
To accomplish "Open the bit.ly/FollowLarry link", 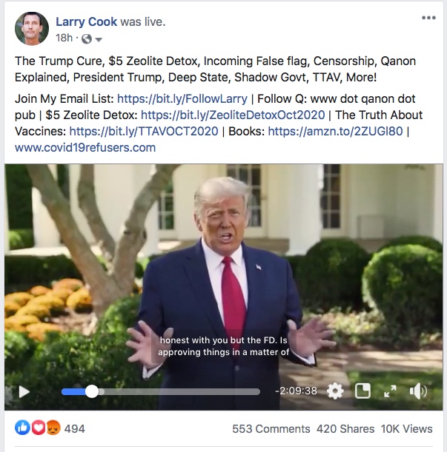I will point(182,99).
